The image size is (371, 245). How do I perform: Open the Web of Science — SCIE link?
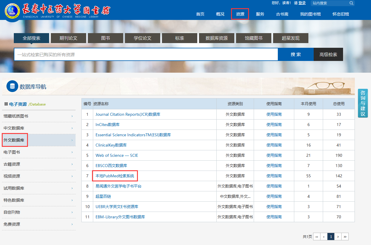117,155
